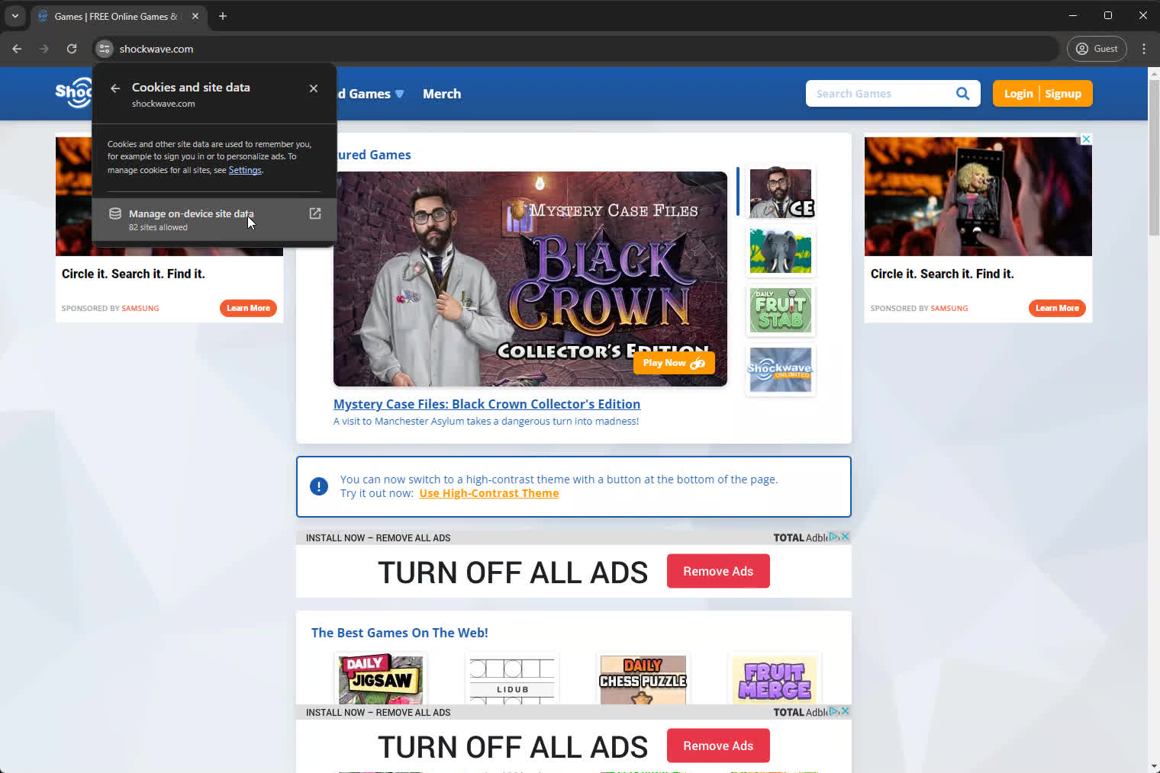The width and height of the screenshot is (1160, 773).
Task: Click the search magnifier icon
Action: (x=962, y=94)
